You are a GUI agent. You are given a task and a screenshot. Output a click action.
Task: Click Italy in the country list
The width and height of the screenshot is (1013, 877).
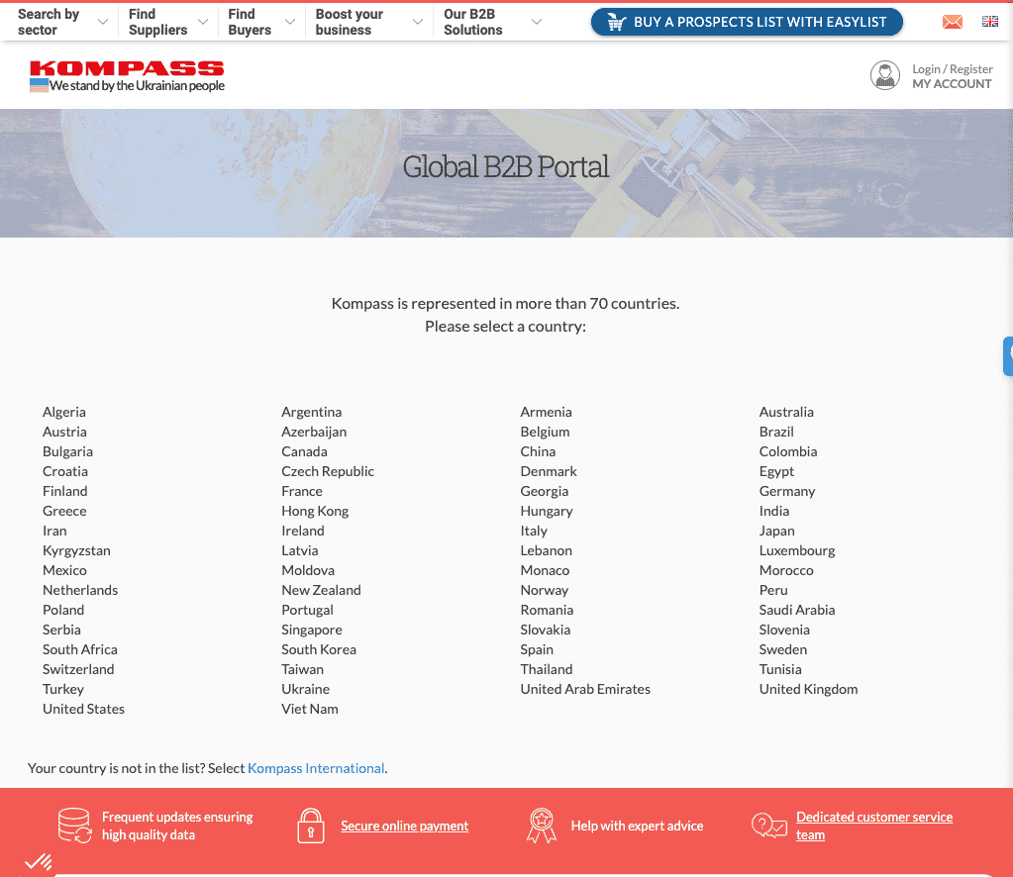[534, 531]
